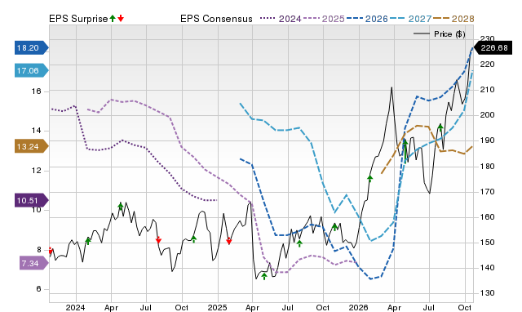Click the green surprise marker after October 2025

click(x=335, y=227)
